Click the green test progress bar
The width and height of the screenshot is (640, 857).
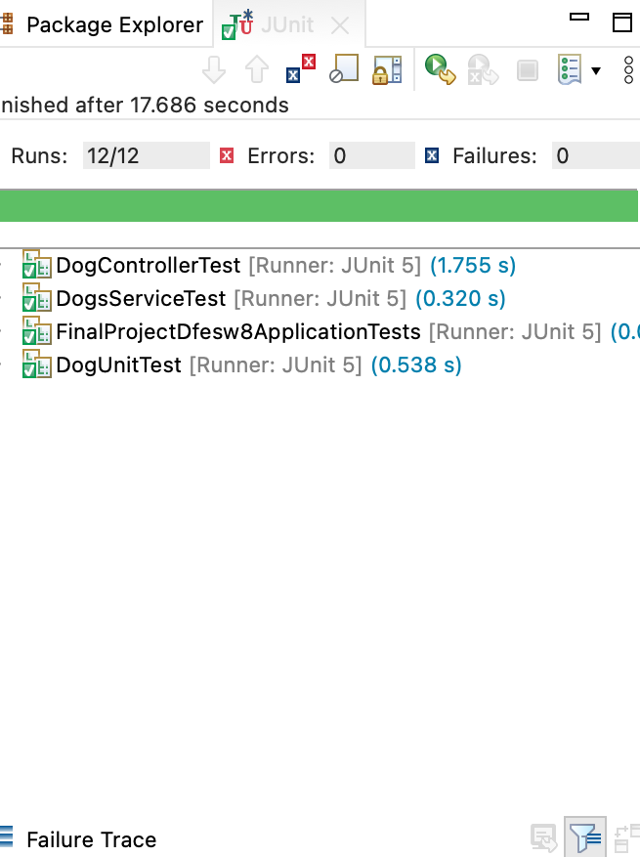tap(319, 205)
